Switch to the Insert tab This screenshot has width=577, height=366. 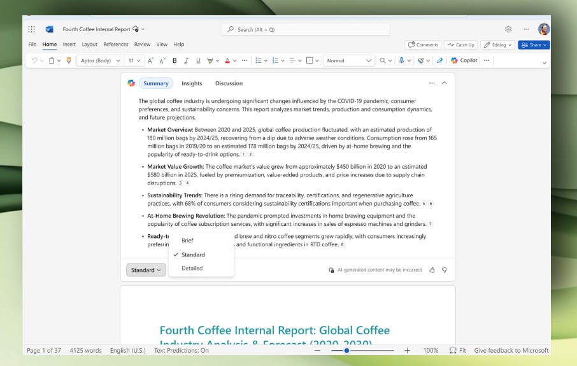coord(69,44)
